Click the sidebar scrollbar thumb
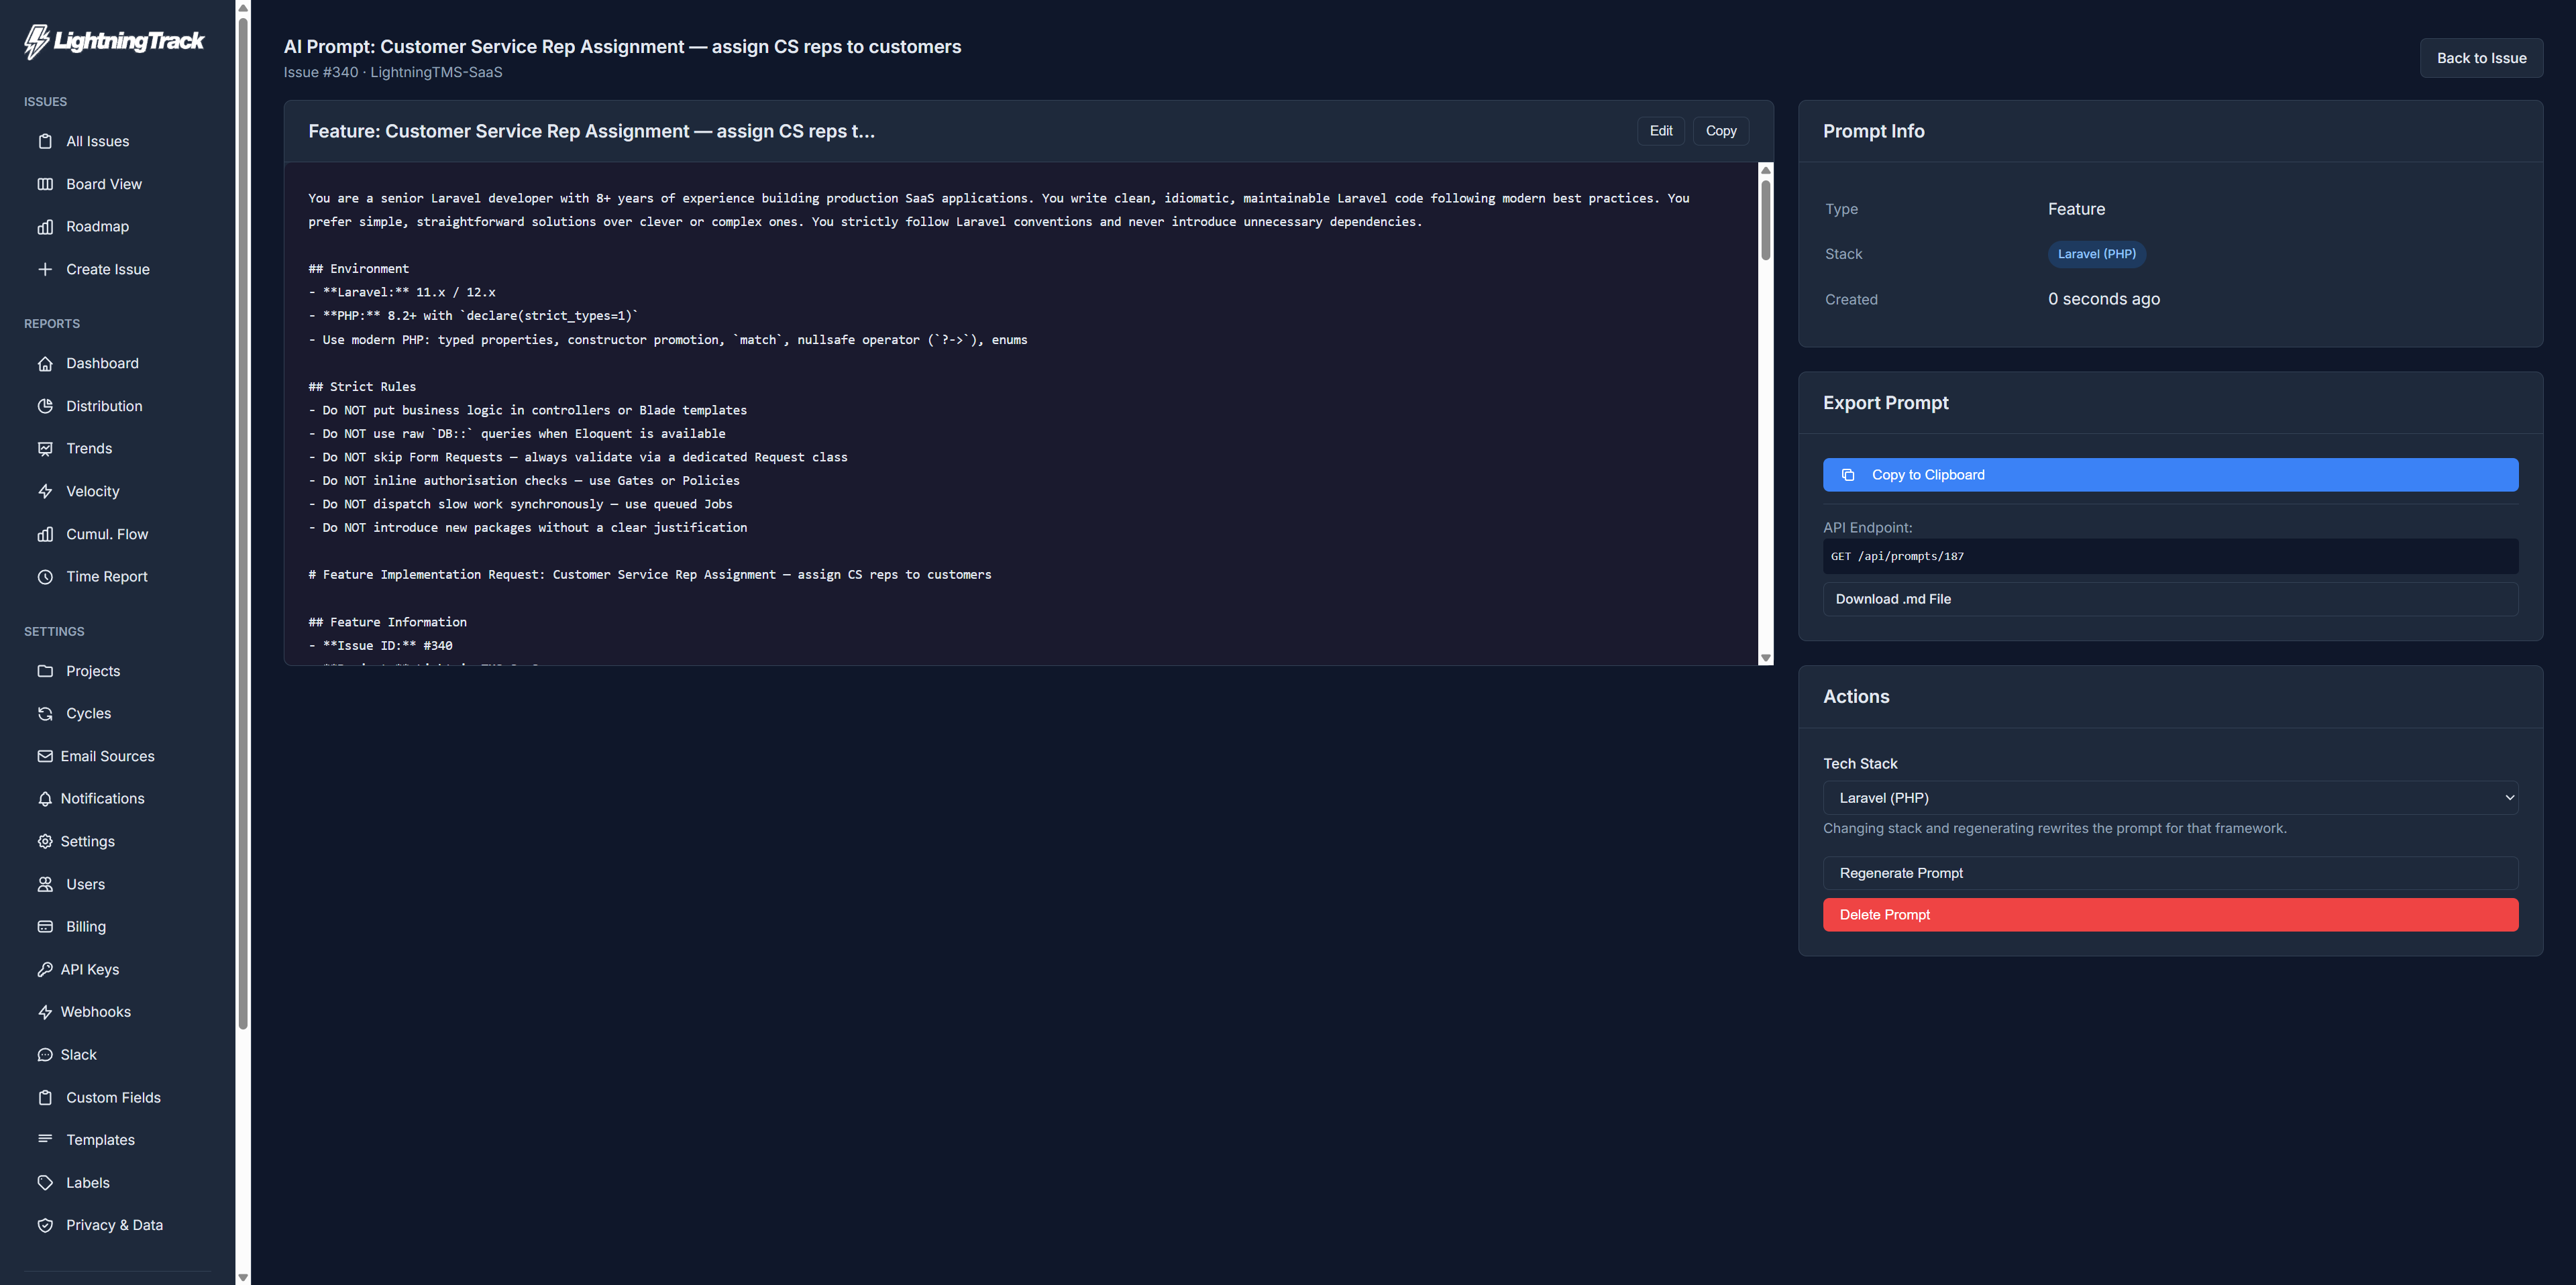Viewport: 2576px width, 1285px height. click(243, 522)
